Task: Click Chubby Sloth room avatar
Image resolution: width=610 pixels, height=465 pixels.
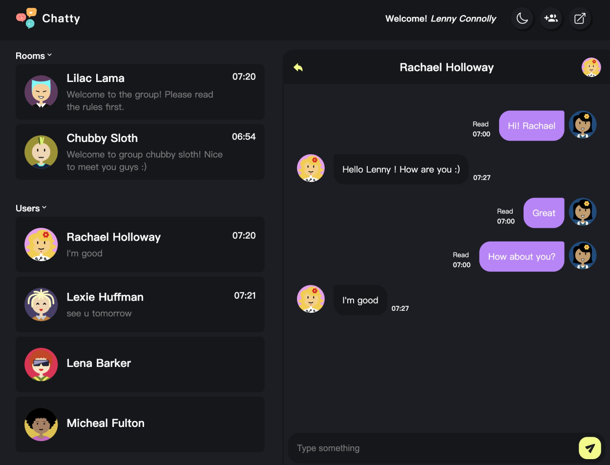Action: (41, 152)
